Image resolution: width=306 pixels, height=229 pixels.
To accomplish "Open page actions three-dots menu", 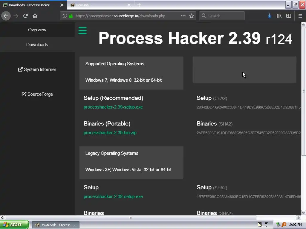I will [183, 16].
